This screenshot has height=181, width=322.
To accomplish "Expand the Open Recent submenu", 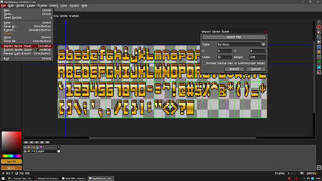I will coord(27,18).
